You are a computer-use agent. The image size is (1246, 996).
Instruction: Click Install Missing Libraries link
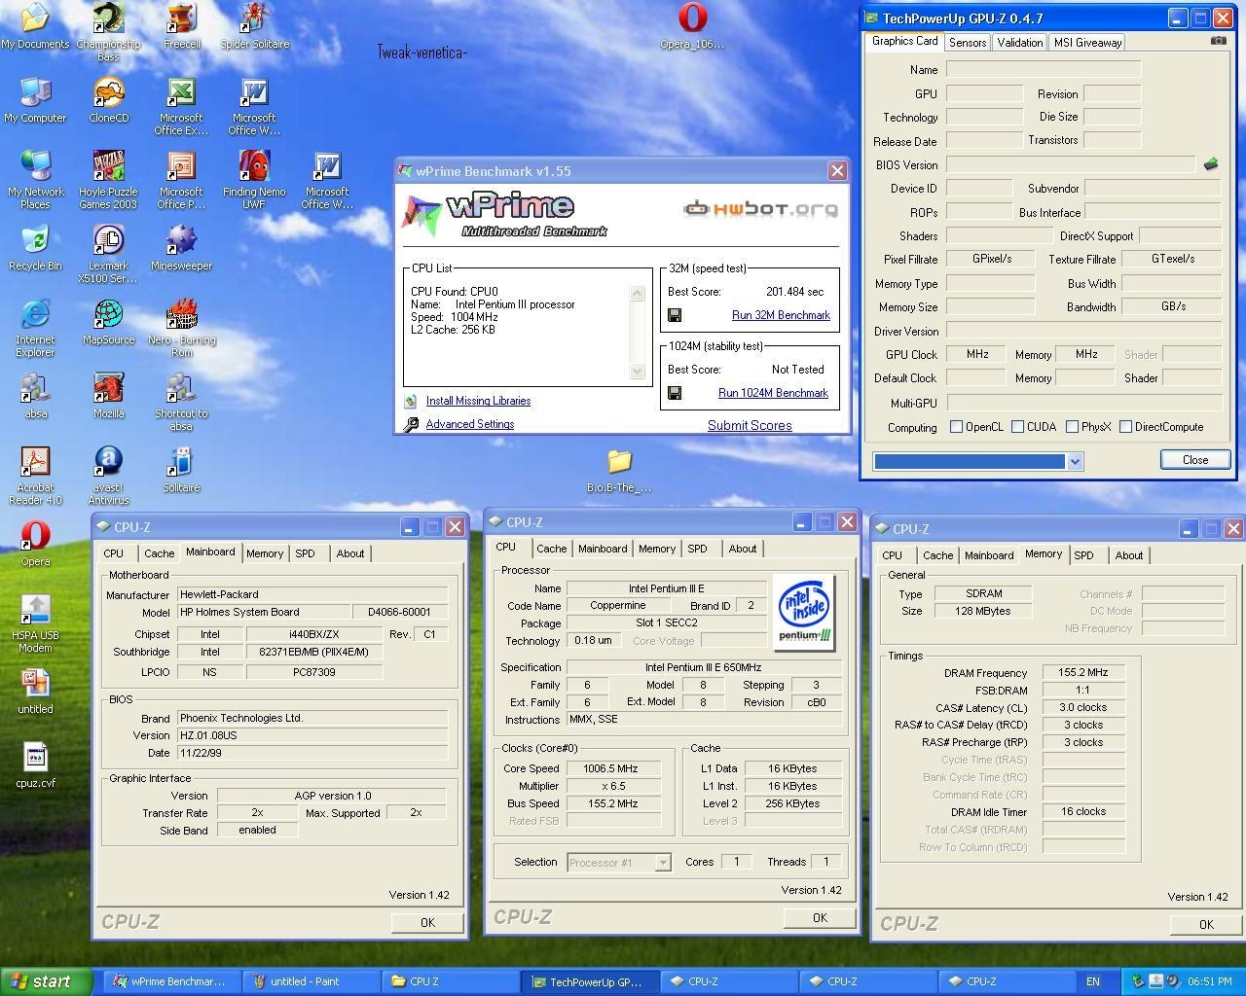(478, 401)
